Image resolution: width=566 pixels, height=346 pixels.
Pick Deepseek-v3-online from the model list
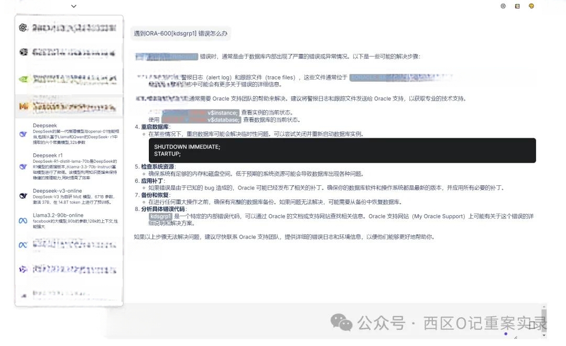(69, 196)
